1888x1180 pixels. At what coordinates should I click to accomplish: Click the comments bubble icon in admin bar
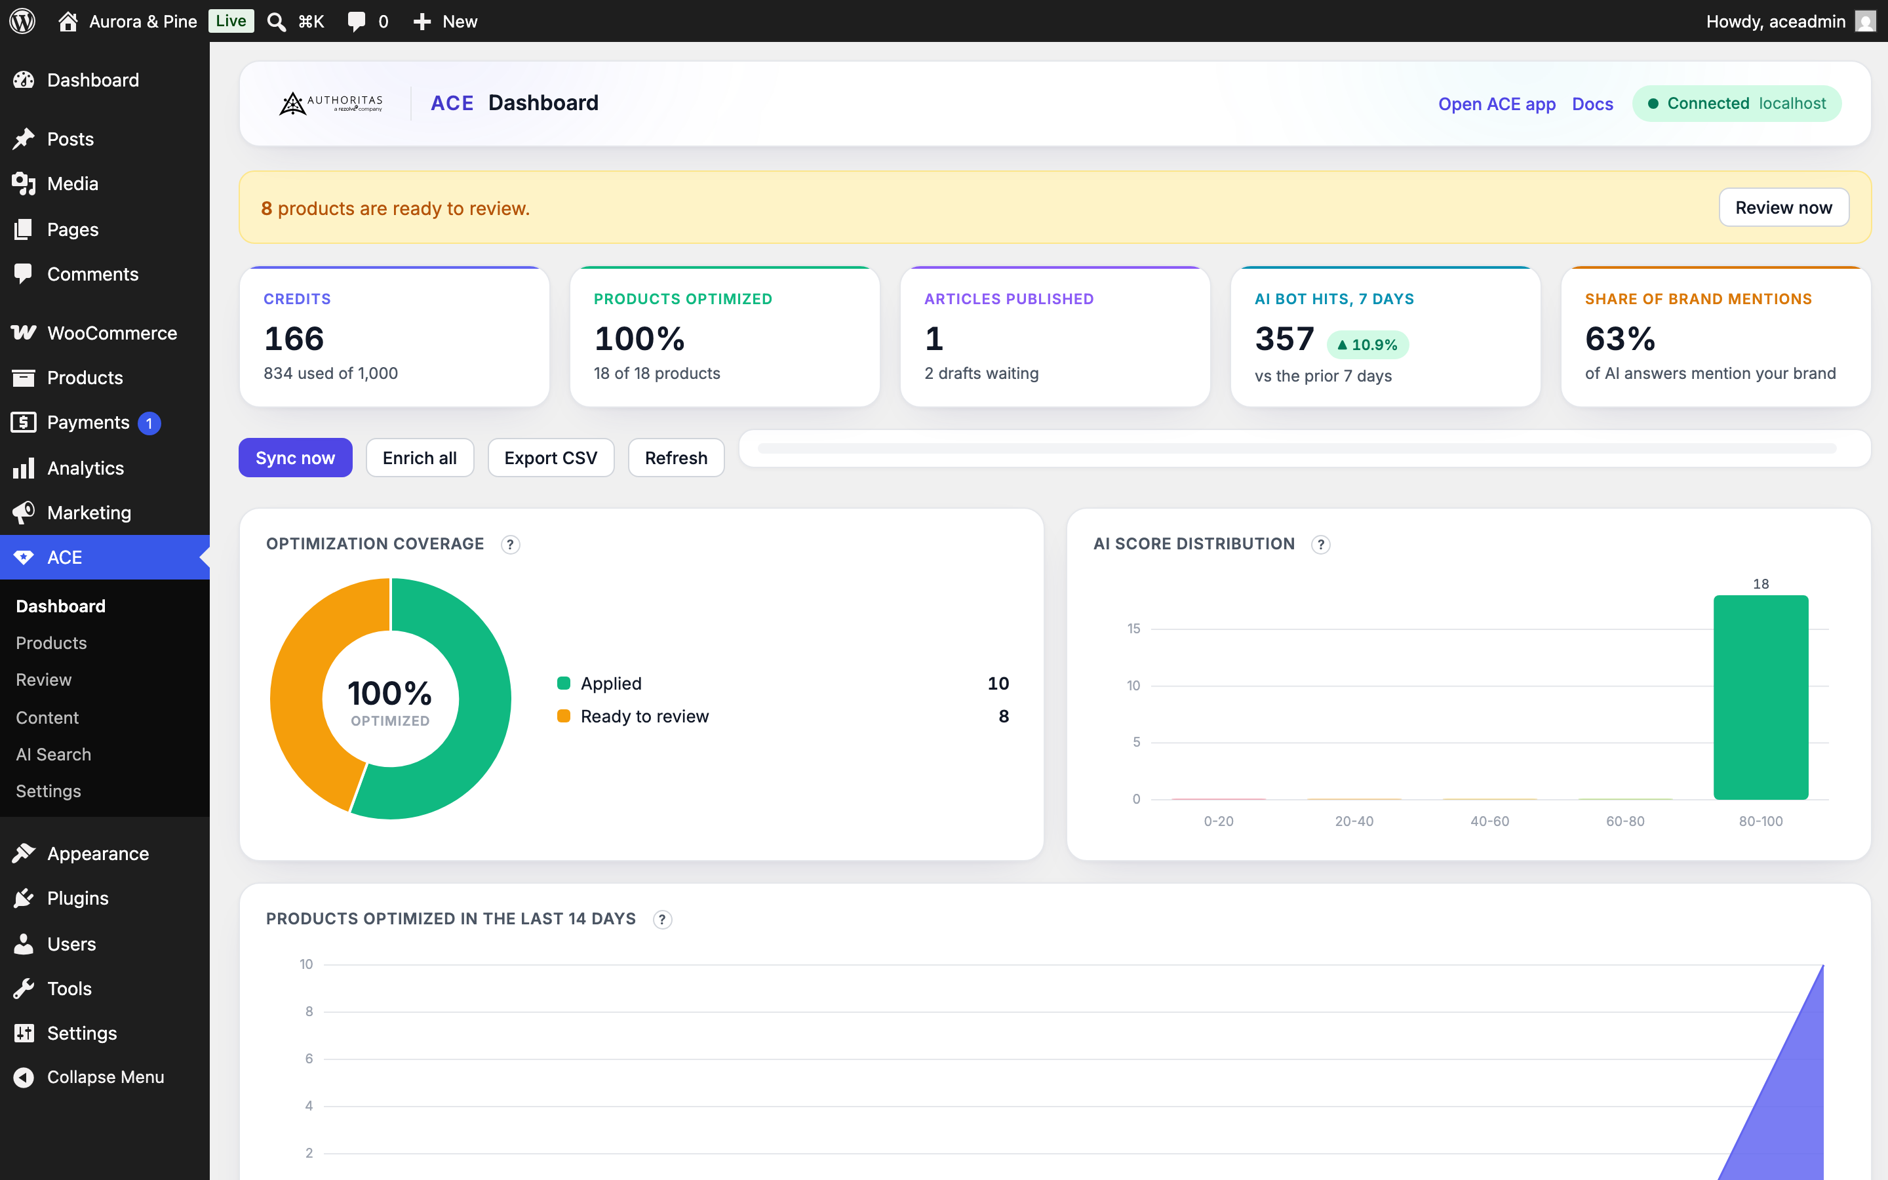[x=357, y=21]
